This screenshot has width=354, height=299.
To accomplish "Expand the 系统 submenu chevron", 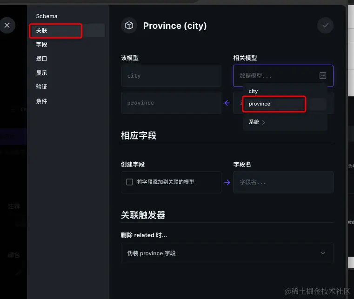I will [264, 122].
